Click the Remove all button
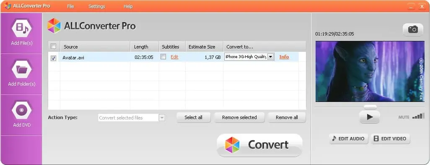 coord(287,117)
